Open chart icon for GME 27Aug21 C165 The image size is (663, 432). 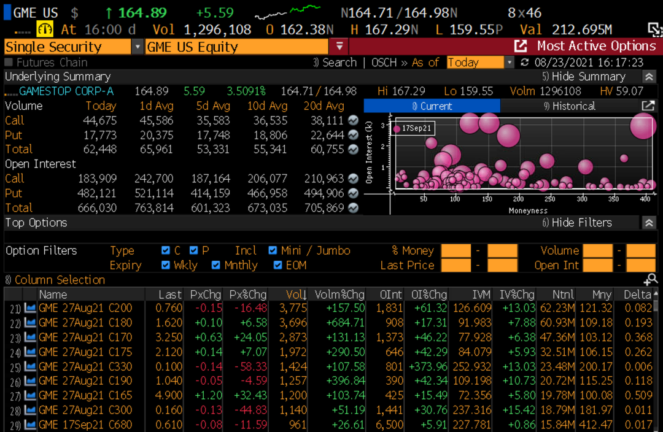point(29,396)
